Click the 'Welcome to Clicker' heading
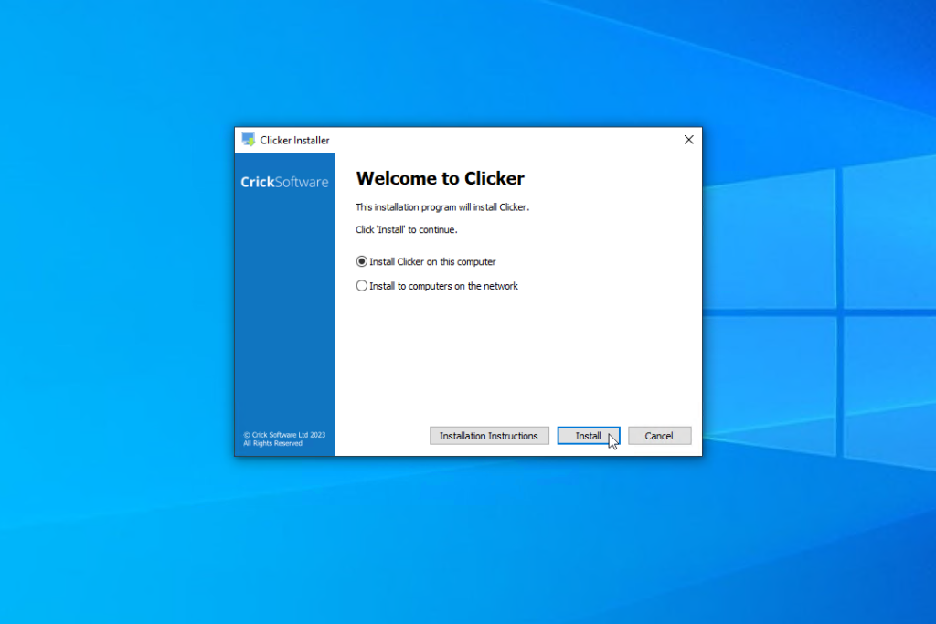Viewport: 936px width, 624px height. pyautogui.click(x=440, y=178)
